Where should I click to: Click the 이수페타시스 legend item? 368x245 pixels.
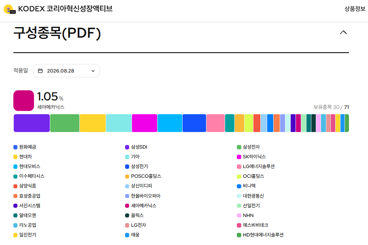pos(29,176)
